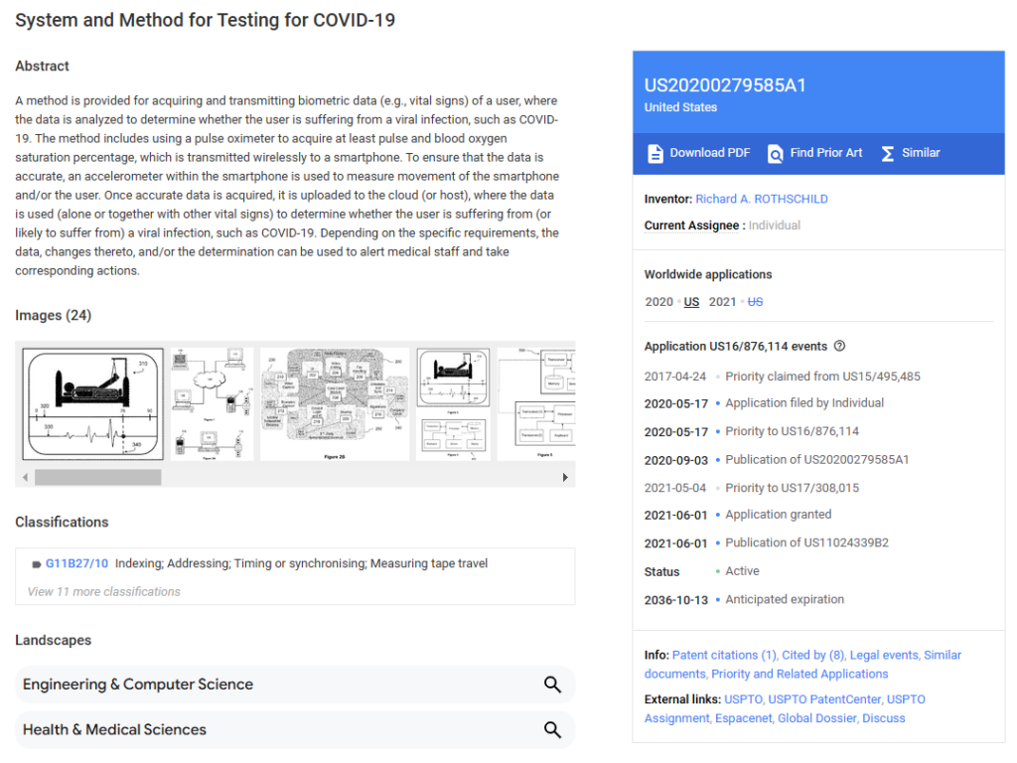
Task: Open USPTO PatentCenter external link
Action: (824, 699)
